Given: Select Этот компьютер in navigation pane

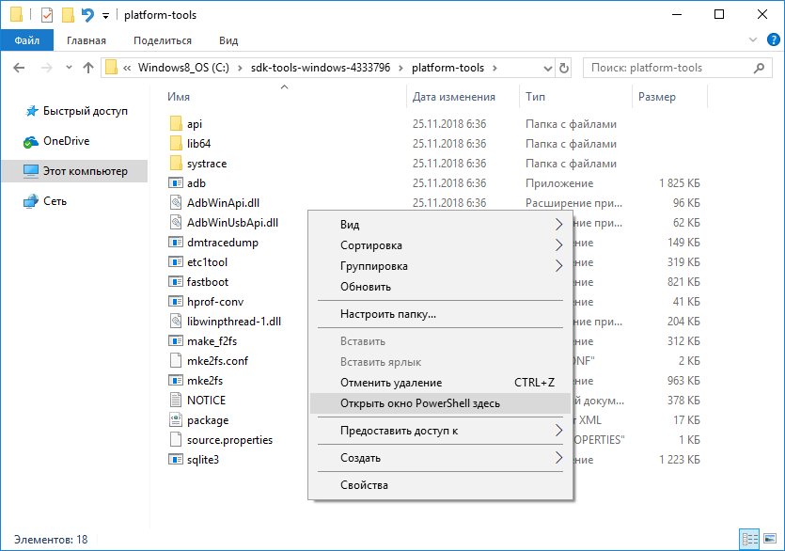Looking at the screenshot, I should point(85,171).
